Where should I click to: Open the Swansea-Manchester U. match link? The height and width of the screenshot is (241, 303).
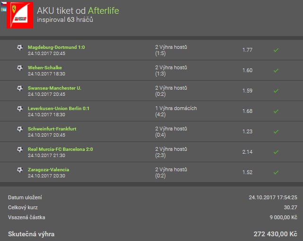pyautogui.click(x=54, y=88)
